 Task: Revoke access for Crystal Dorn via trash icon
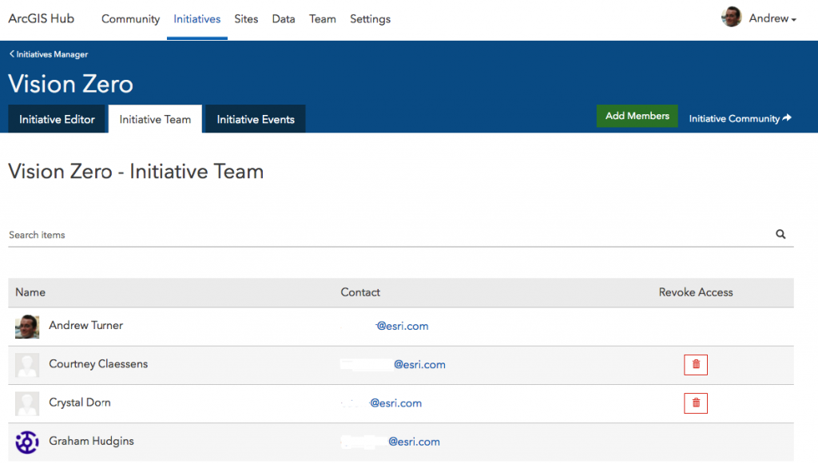695,403
